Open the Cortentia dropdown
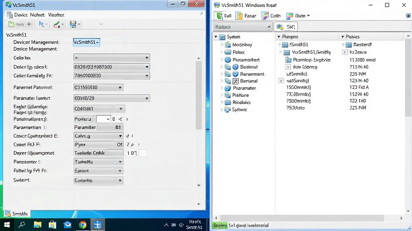The image size is (412, 231). pyautogui.click(x=98, y=180)
